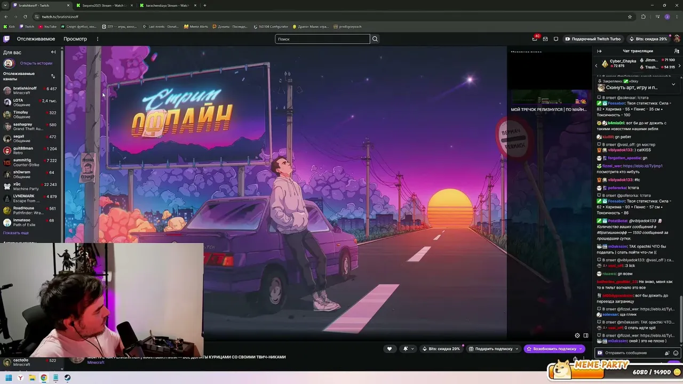Click Показать еще to expand channels

16,233
